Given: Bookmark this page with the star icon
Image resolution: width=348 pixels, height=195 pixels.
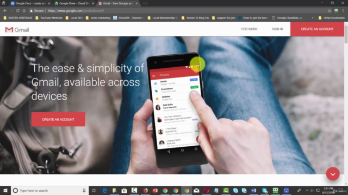Looking at the screenshot, I should pos(330,11).
